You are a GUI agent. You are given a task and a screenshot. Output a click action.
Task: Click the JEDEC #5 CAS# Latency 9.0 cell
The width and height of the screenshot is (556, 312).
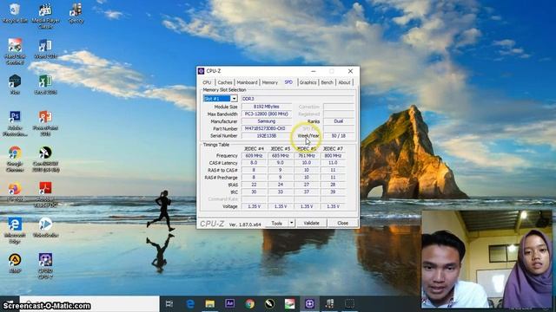280,163
